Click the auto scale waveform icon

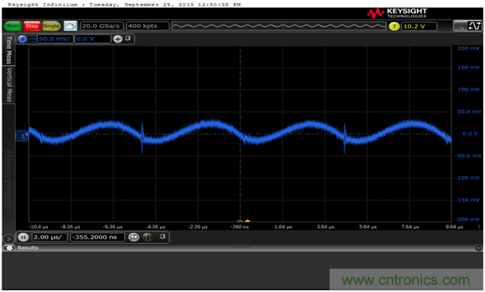pos(70,26)
